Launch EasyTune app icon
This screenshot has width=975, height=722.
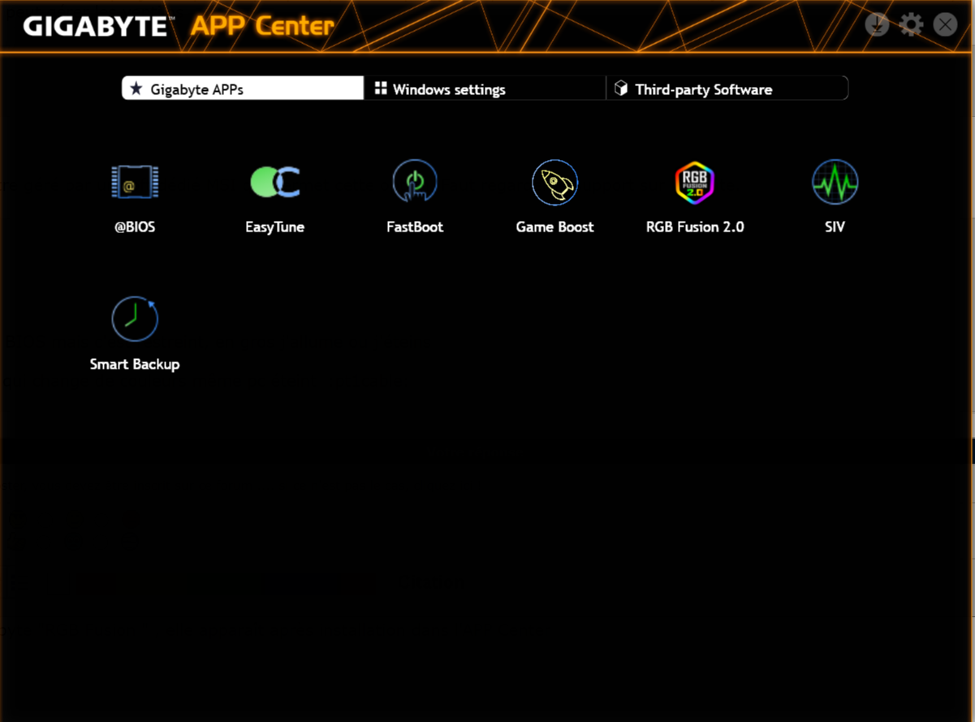pyautogui.click(x=275, y=182)
